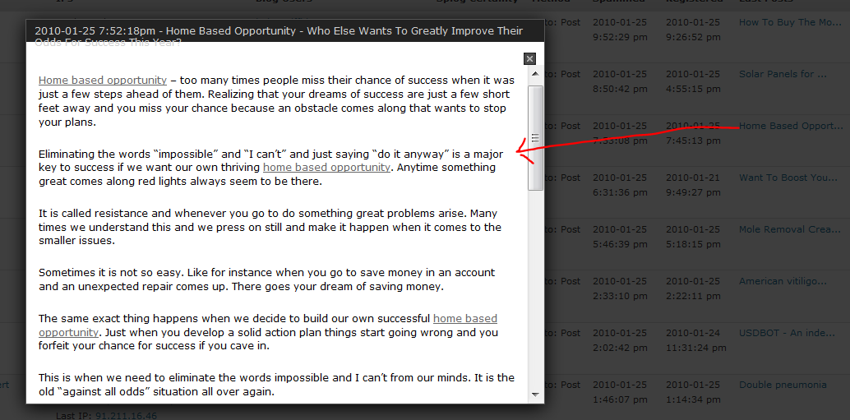Select registered time '5:18:15 pm'
The height and width of the screenshot is (420, 850).
tap(693, 244)
